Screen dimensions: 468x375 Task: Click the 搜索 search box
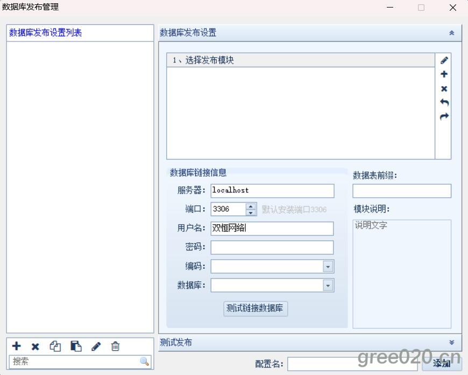(x=80, y=362)
